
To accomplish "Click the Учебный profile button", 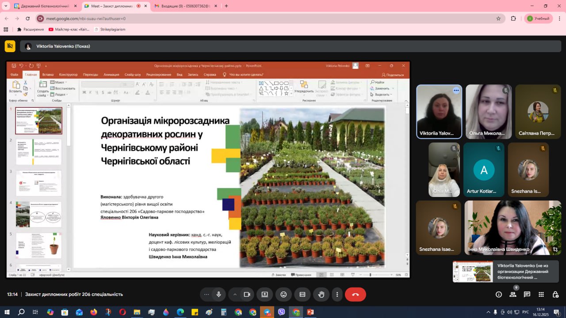I will click(538, 19).
